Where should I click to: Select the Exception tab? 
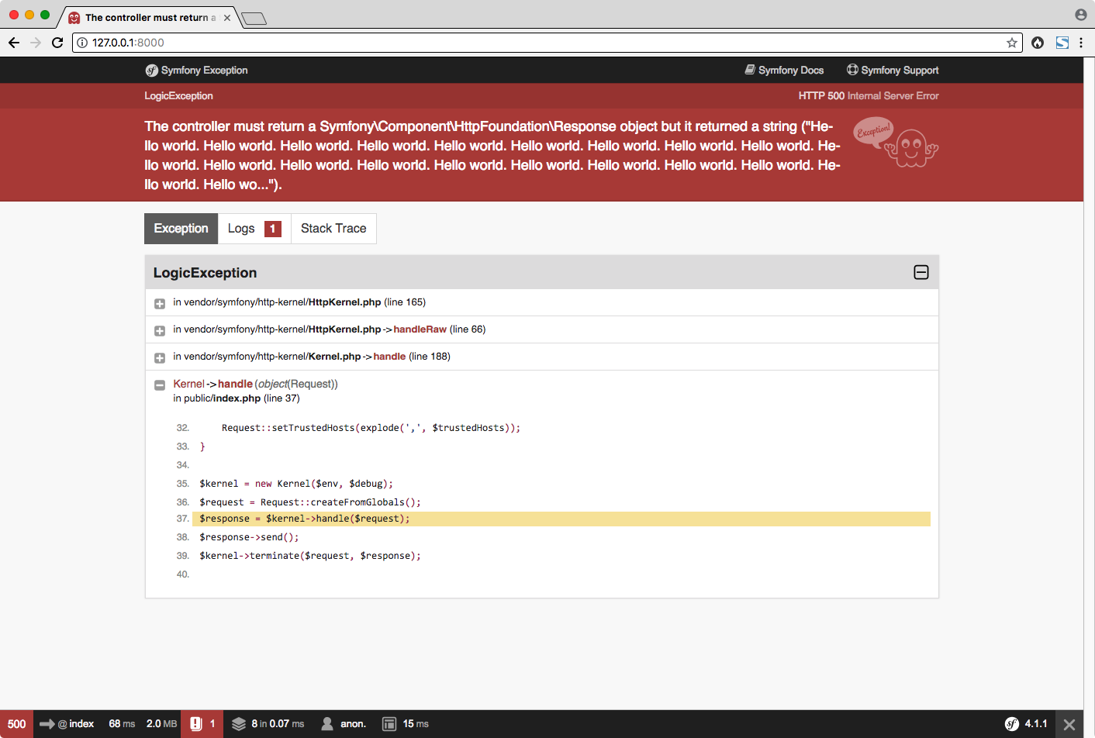pyautogui.click(x=181, y=229)
